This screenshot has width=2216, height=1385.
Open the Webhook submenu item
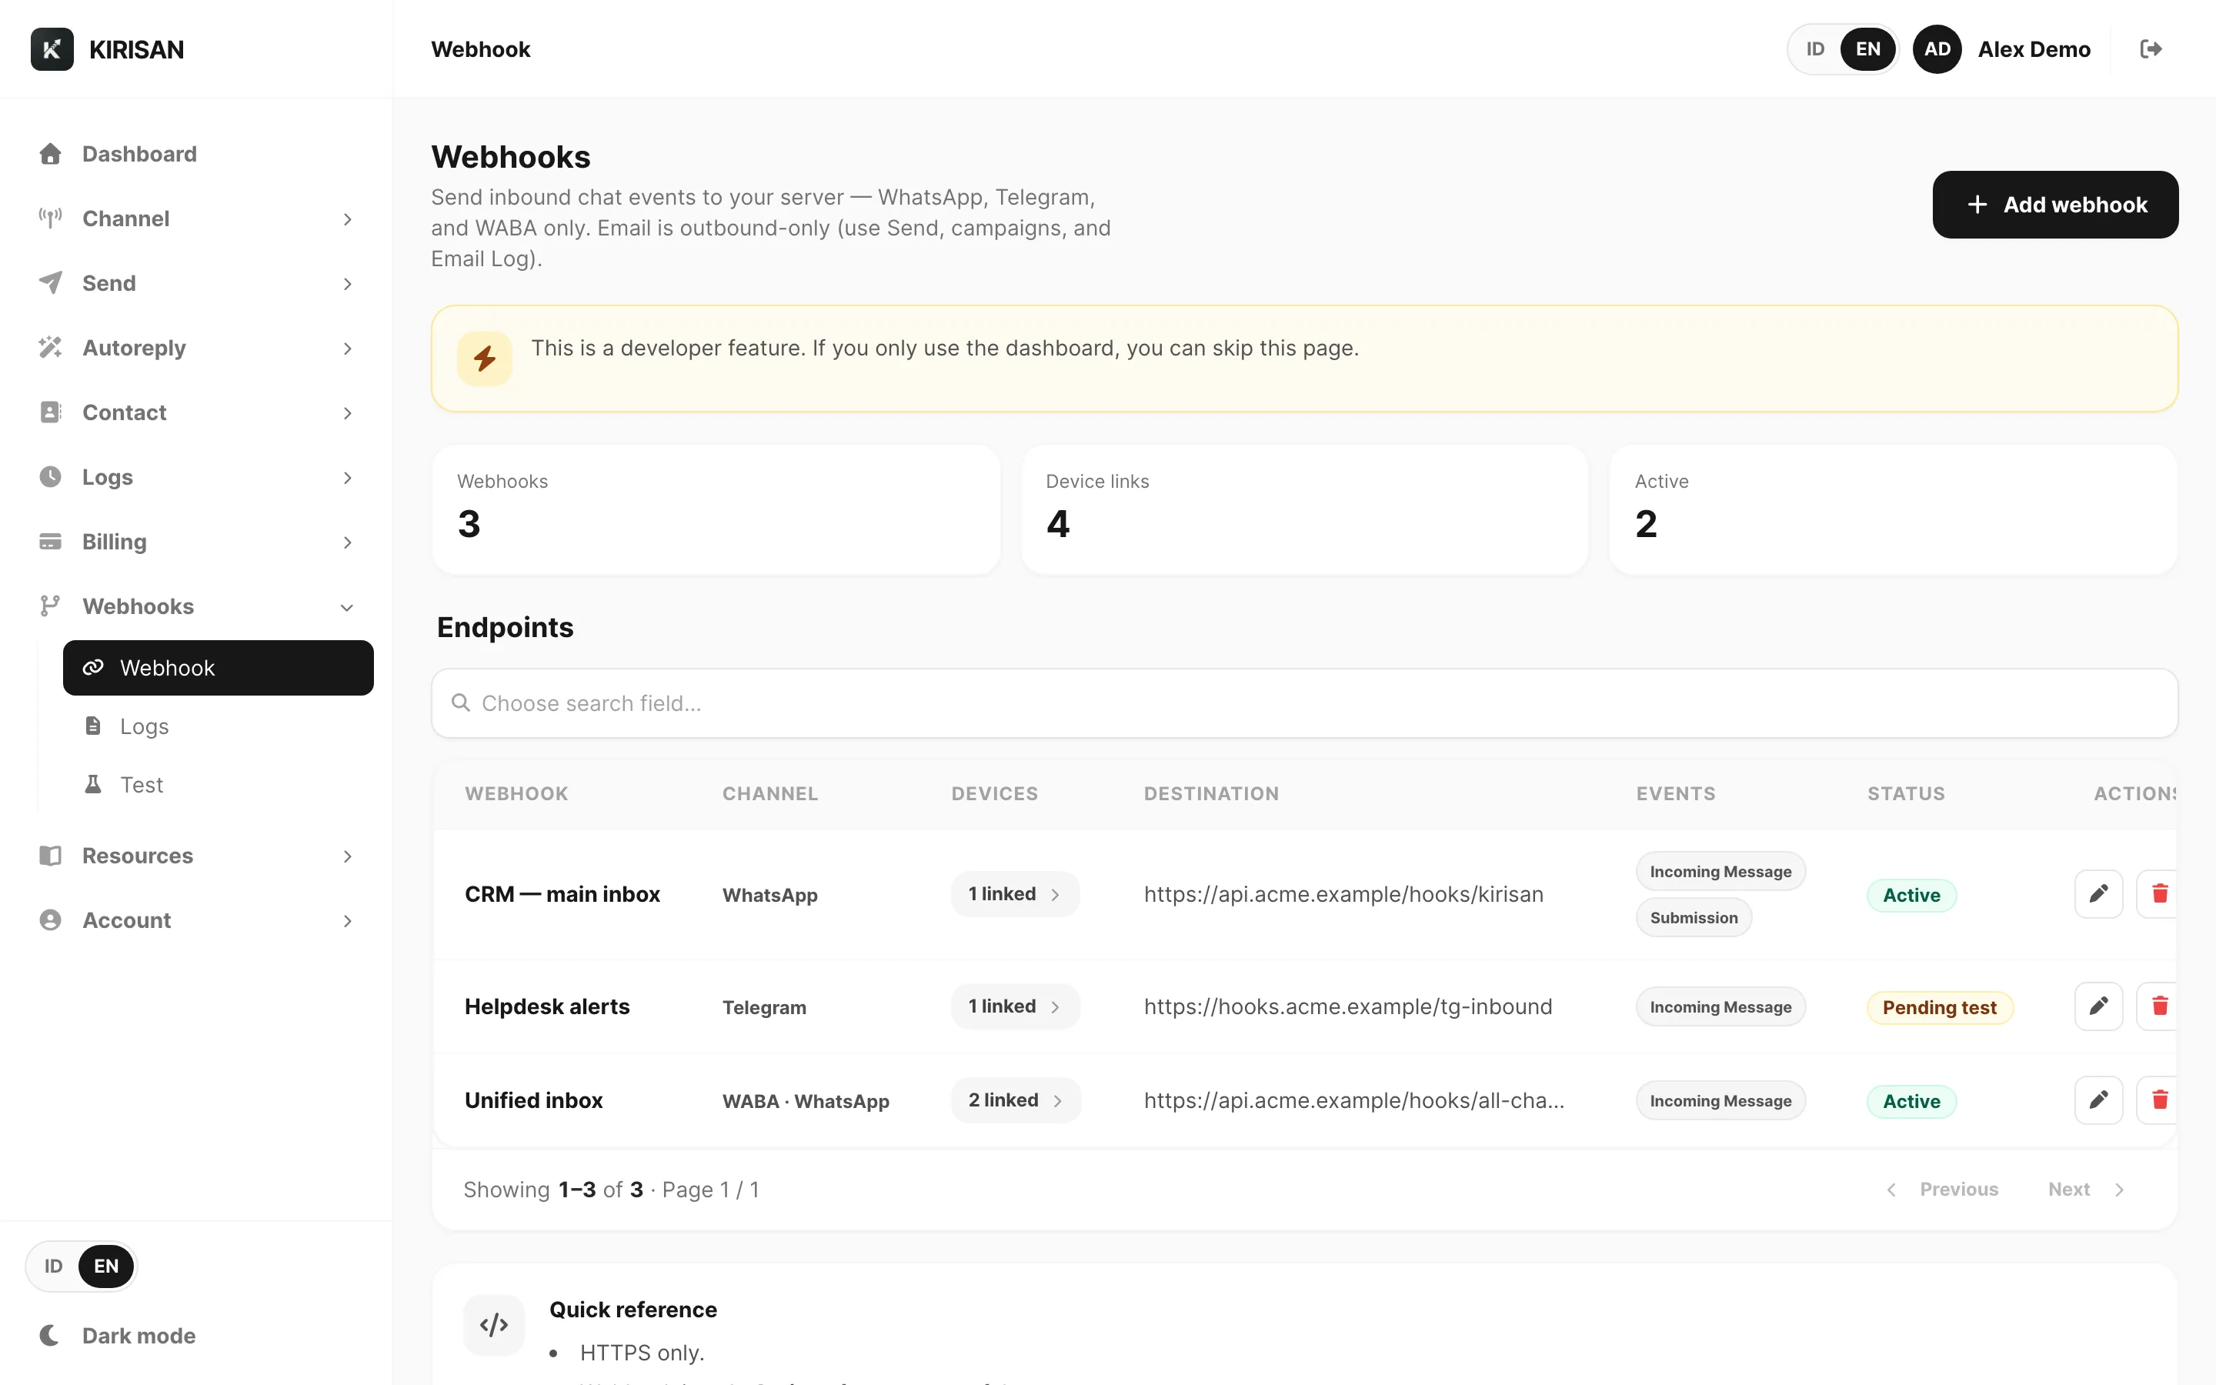(x=218, y=668)
